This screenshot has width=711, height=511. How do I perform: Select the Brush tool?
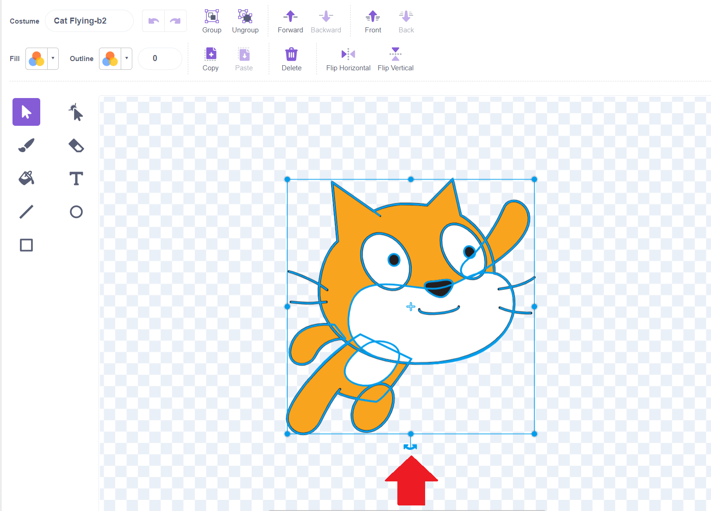click(26, 145)
